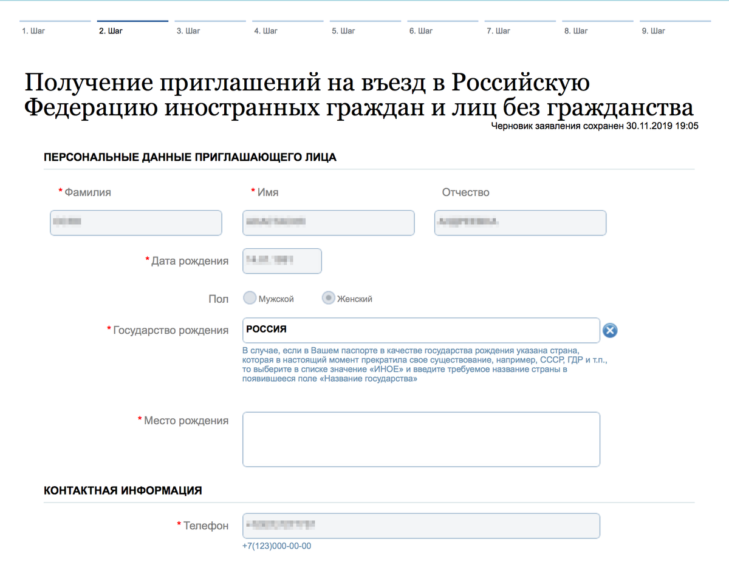
Task: Go to step 9. Шаг
Action: [x=676, y=27]
